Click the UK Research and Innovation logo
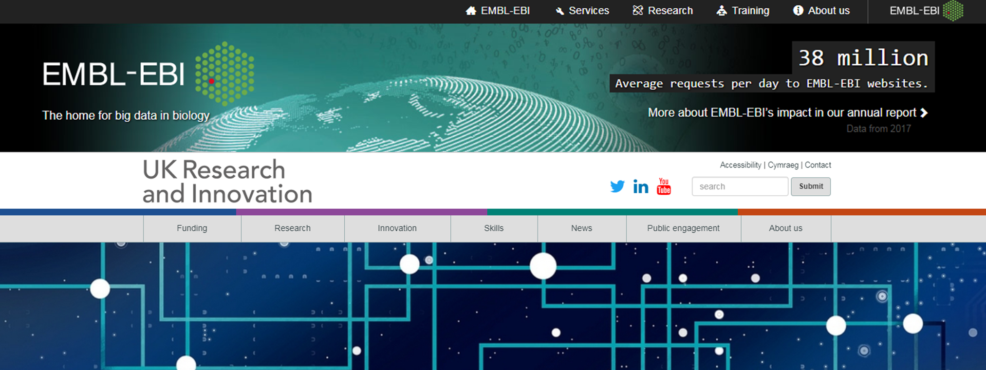Viewport: 986px width, 370px height. (x=227, y=182)
